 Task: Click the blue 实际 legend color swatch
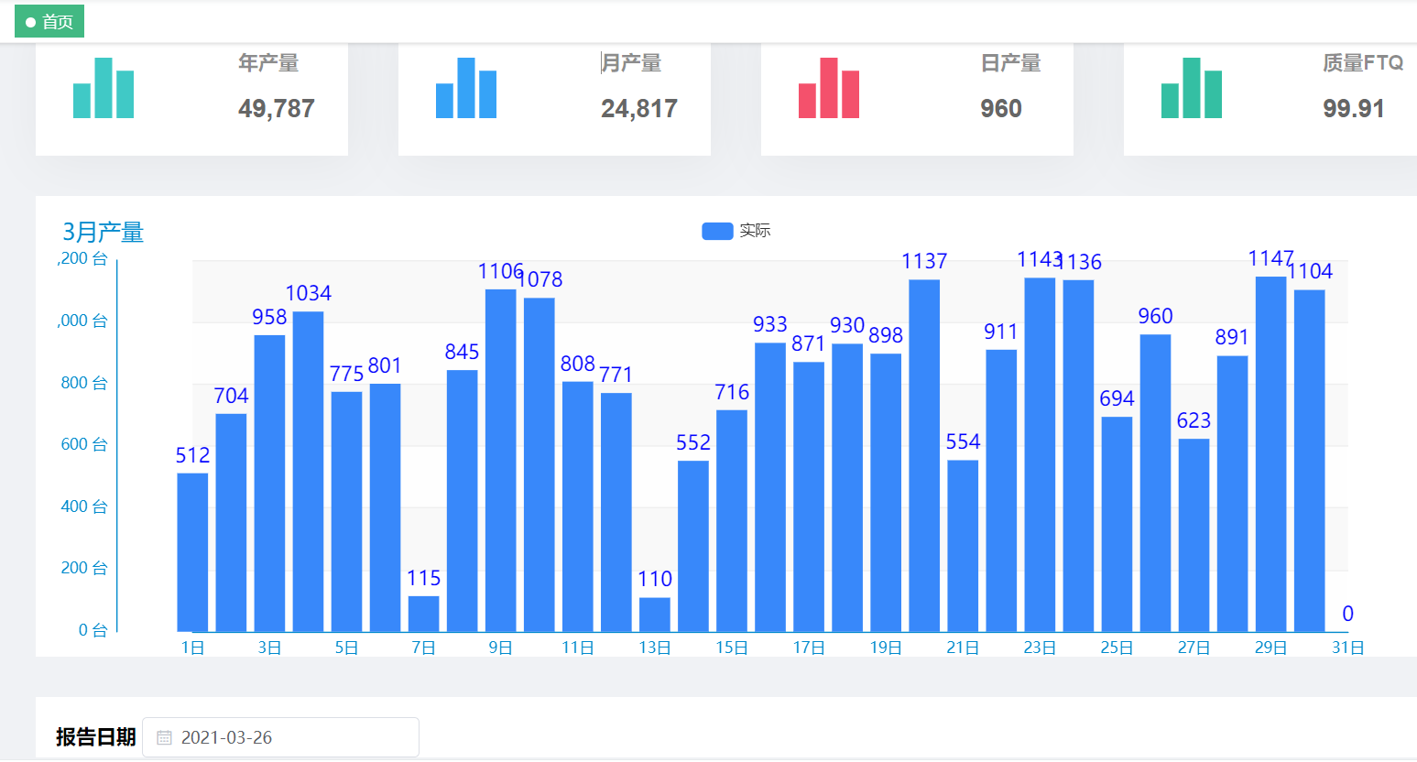click(717, 231)
